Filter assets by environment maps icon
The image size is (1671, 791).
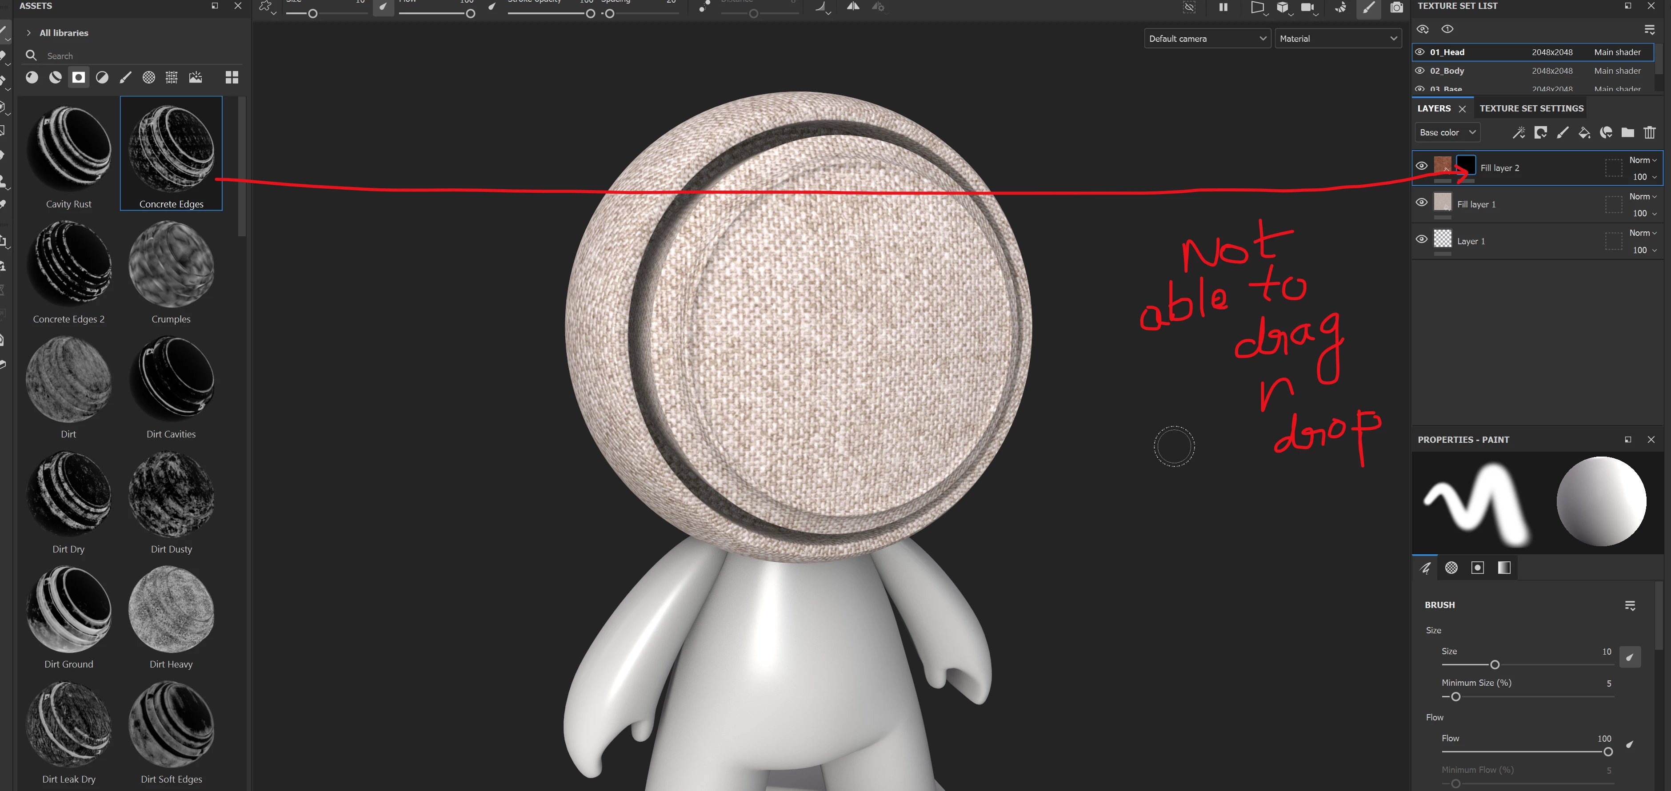coord(195,78)
